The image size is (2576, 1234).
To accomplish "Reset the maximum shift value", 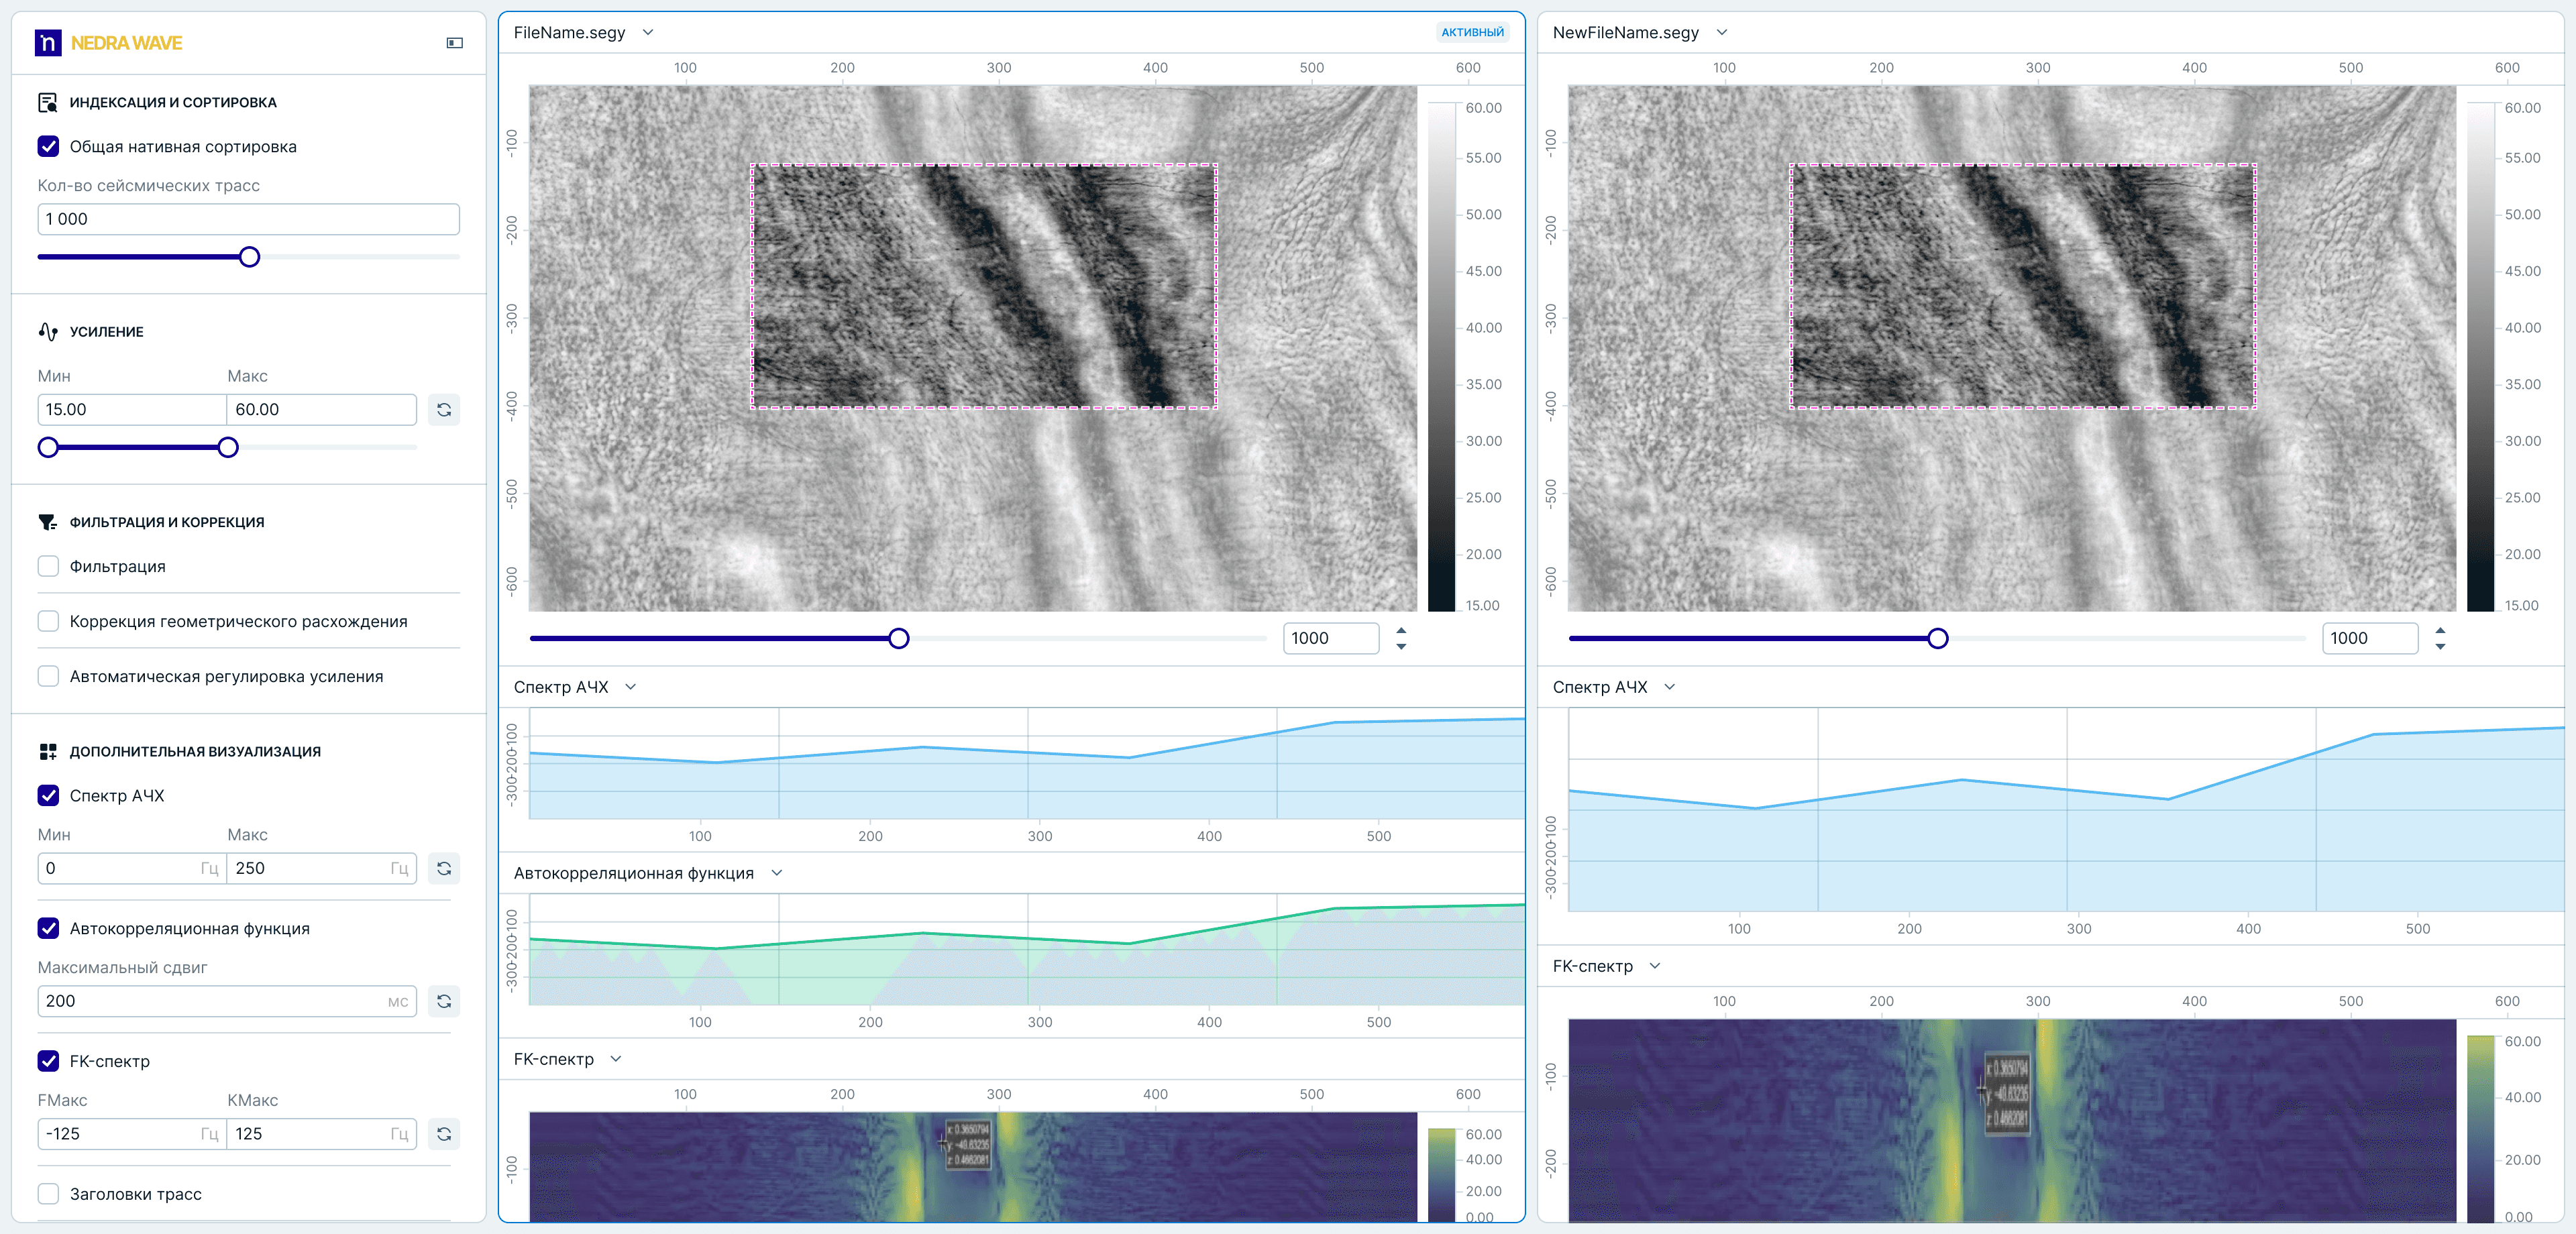I will pyautogui.click(x=444, y=1001).
